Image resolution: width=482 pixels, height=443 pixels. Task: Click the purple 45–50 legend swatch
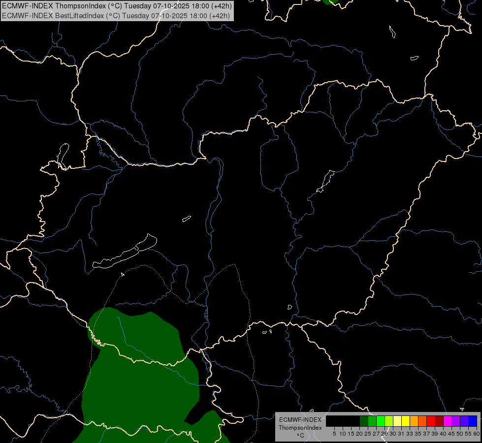(456, 421)
